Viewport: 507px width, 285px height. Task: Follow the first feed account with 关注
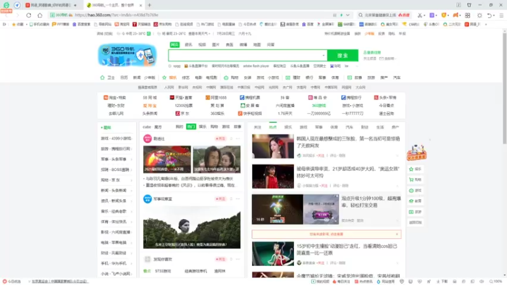tap(220, 139)
